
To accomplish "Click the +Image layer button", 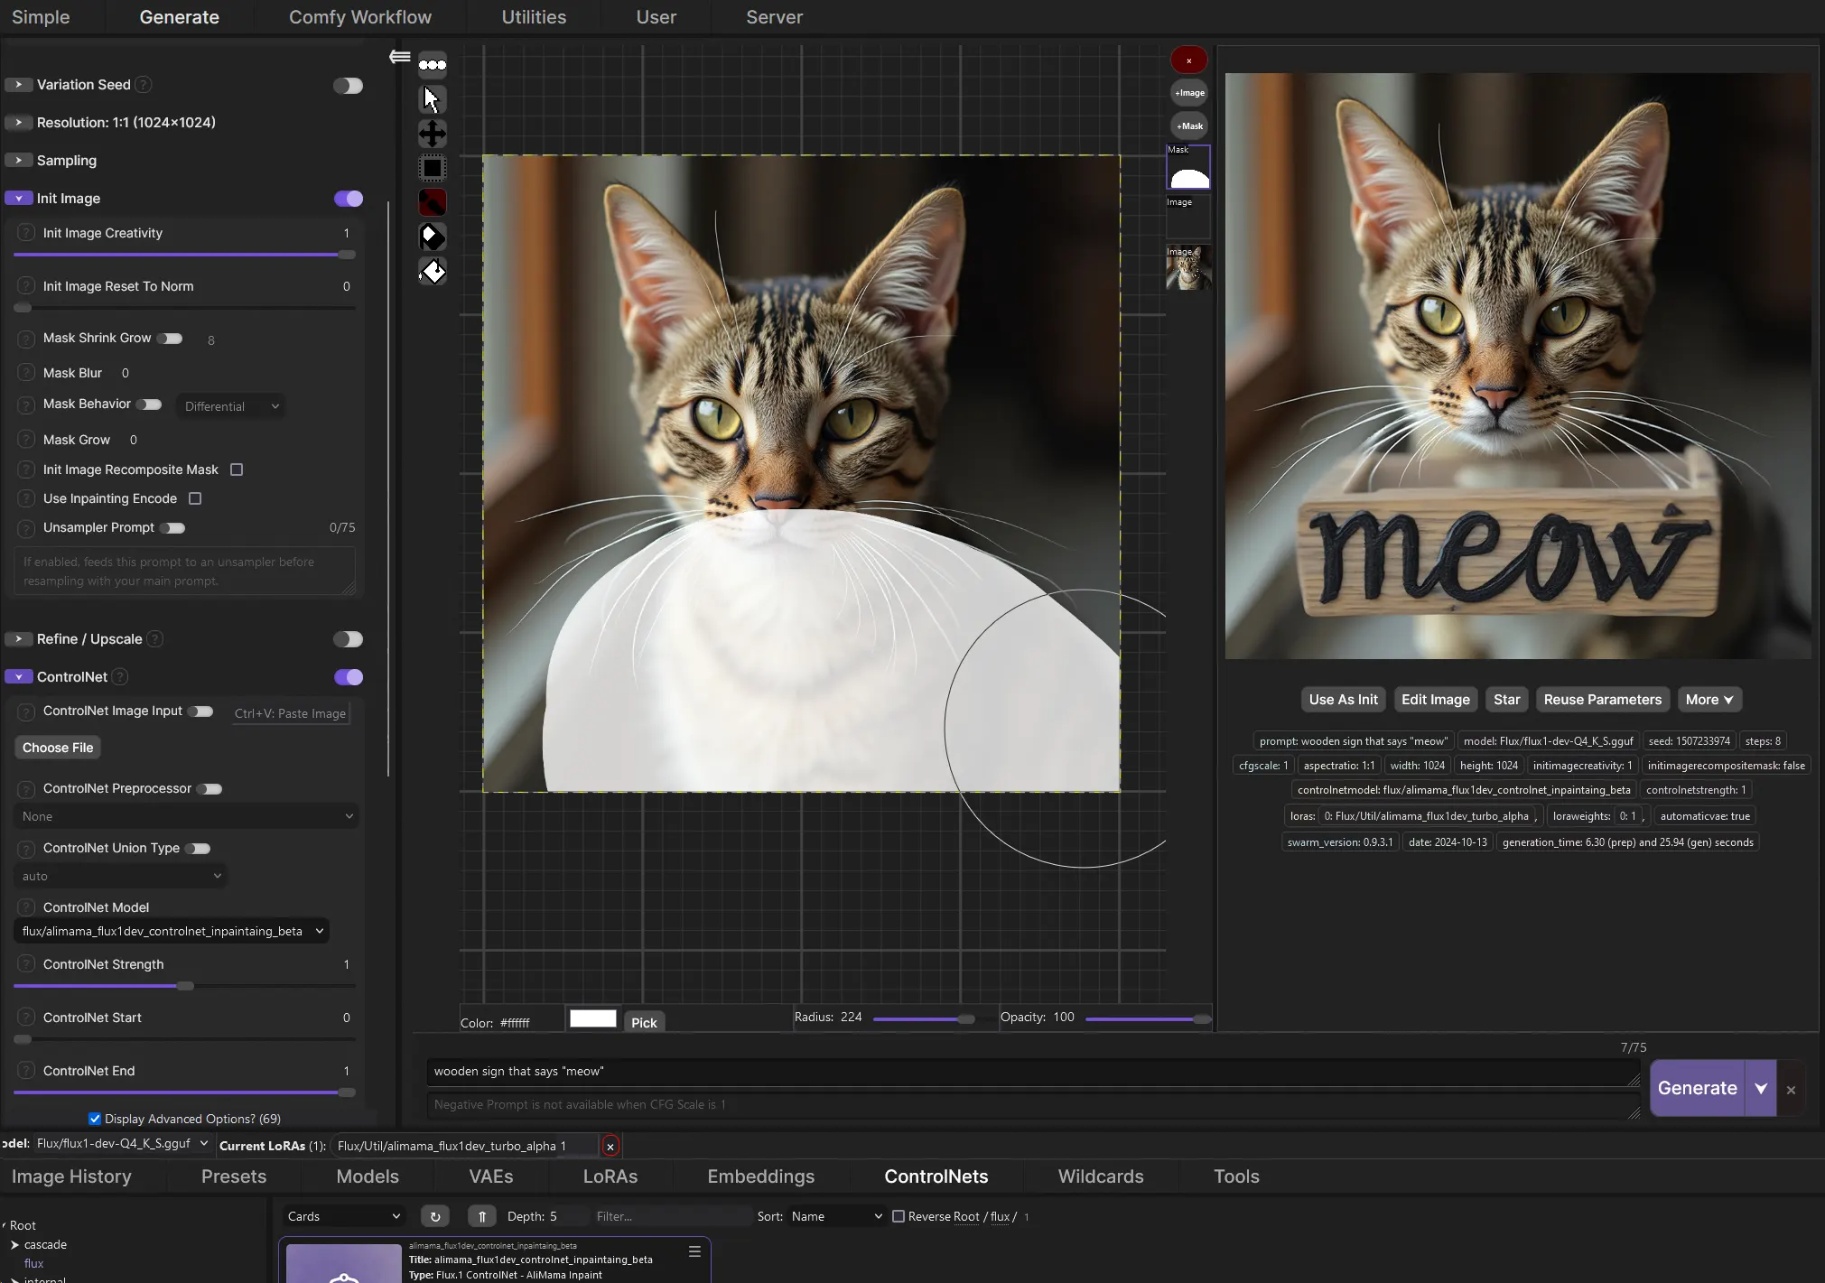I will coord(1189,93).
